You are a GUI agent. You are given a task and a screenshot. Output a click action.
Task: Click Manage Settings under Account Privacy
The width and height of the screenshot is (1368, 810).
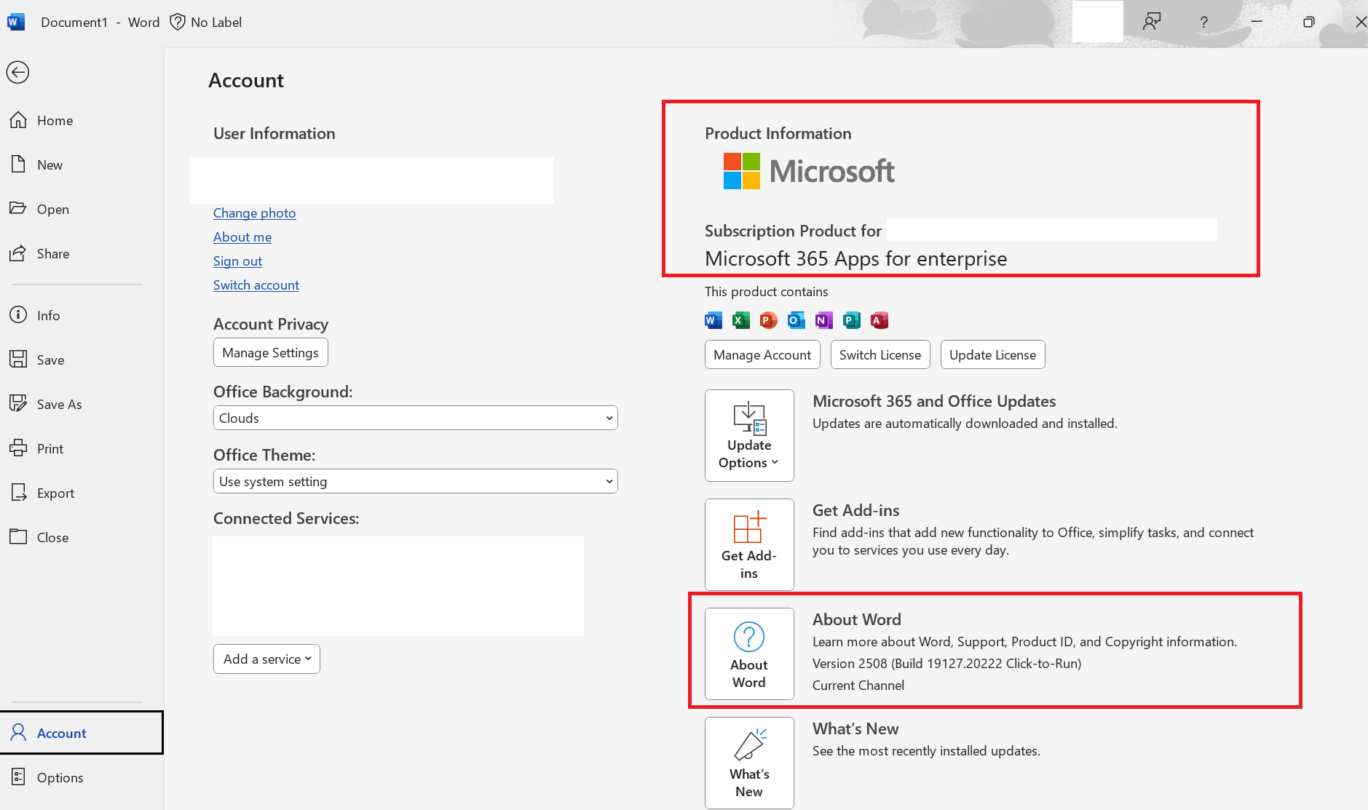tap(271, 352)
